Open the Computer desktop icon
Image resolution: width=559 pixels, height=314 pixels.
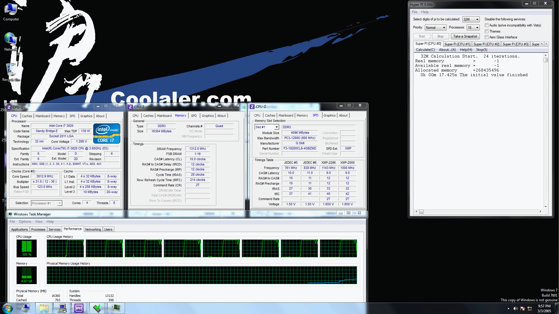coord(11,12)
